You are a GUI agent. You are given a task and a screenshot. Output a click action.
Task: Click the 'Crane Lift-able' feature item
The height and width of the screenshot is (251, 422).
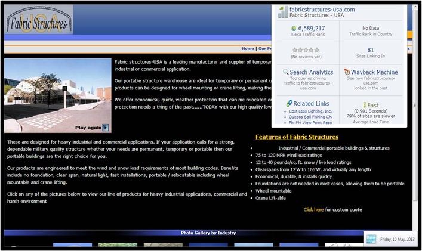270,198
